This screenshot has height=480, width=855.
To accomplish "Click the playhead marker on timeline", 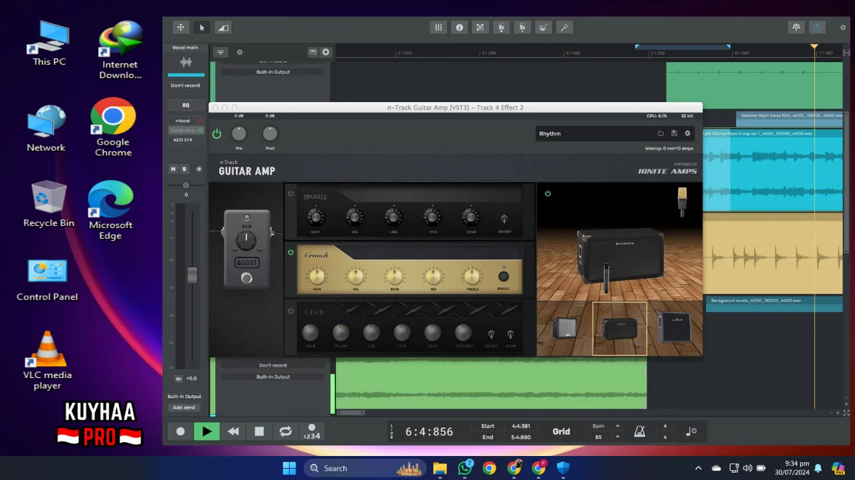I will click(814, 47).
